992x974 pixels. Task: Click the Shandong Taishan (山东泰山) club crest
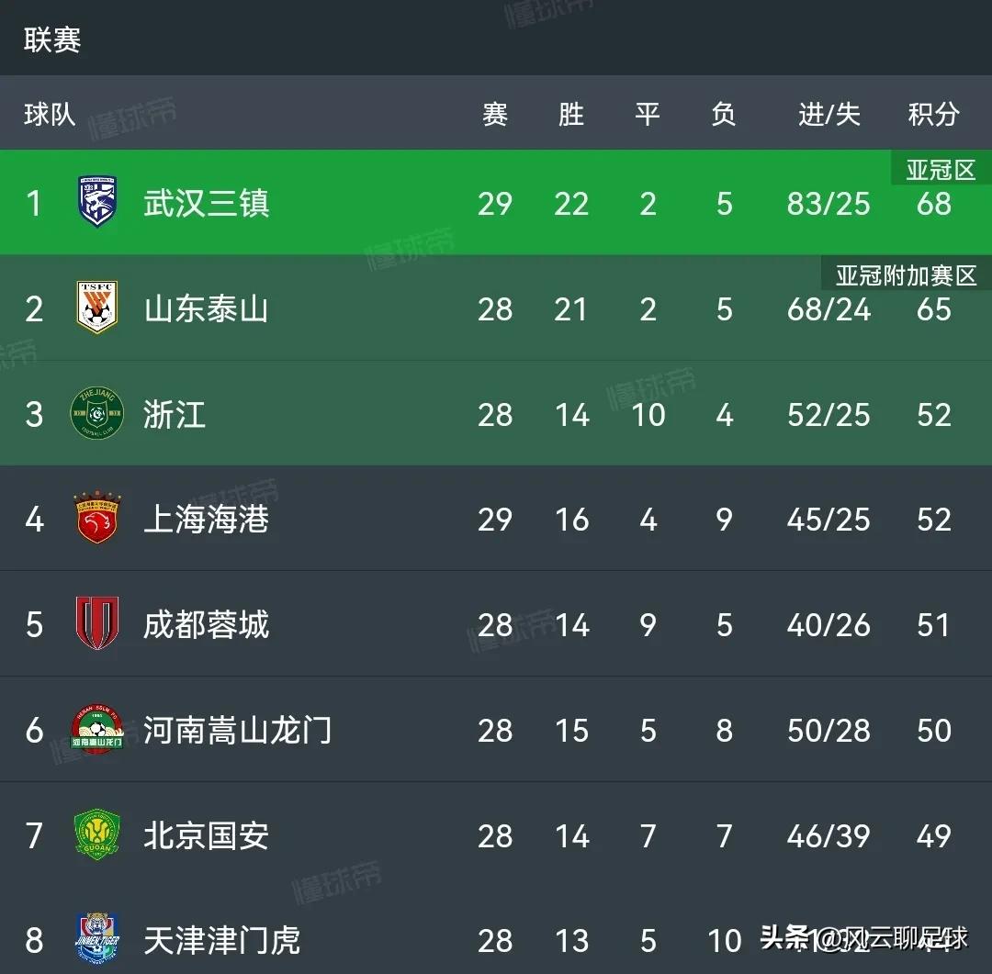tap(97, 308)
